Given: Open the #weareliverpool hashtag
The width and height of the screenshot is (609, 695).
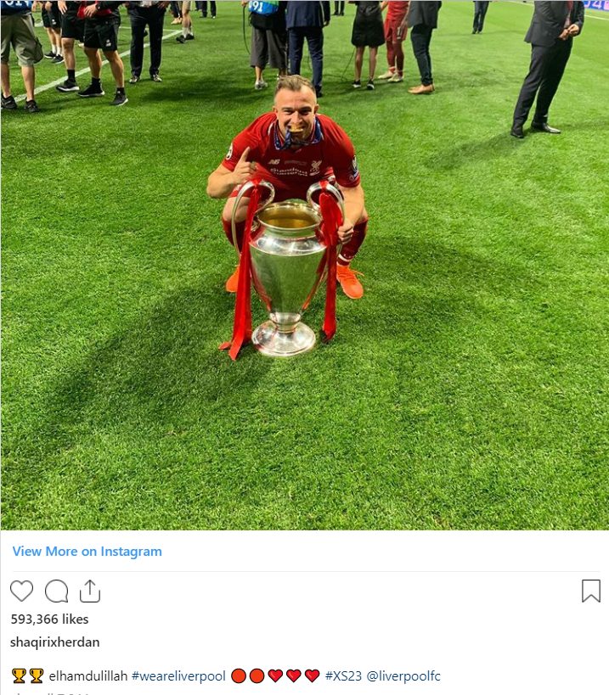Looking at the screenshot, I should (x=178, y=676).
